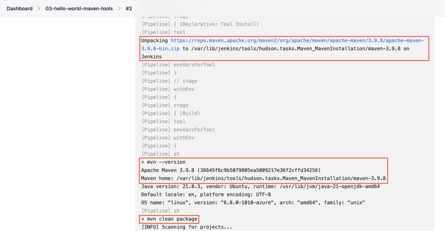Click the '[Pipeline] // stage' log line

(169, 81)
